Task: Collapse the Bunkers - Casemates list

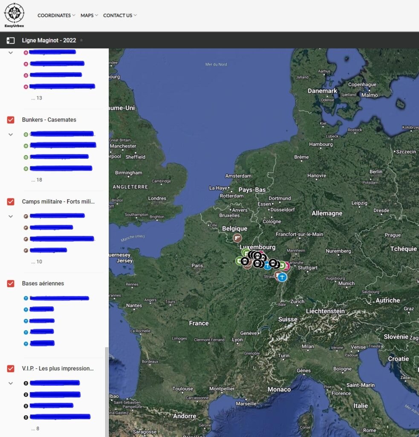Action: [10, 134]
